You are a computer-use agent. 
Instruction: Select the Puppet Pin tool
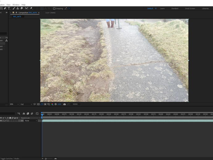coord(31,8)
